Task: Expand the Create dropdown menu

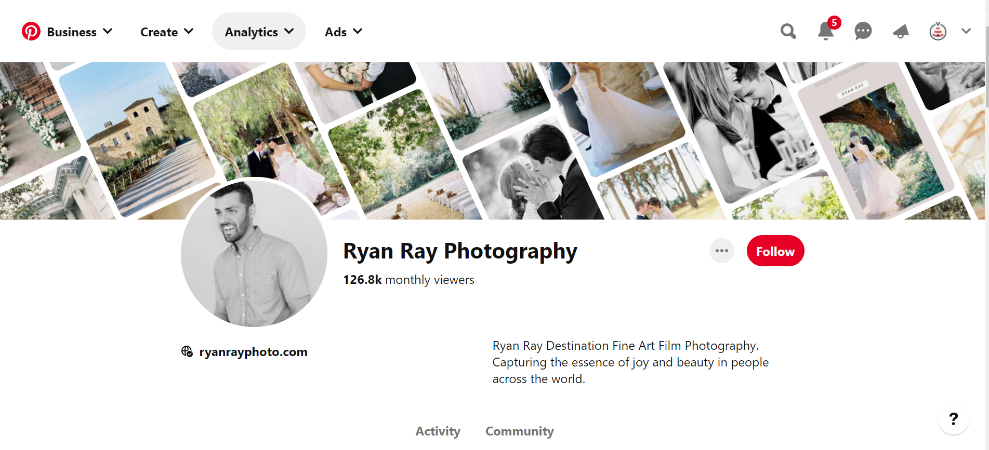Action: coord(167,32)
